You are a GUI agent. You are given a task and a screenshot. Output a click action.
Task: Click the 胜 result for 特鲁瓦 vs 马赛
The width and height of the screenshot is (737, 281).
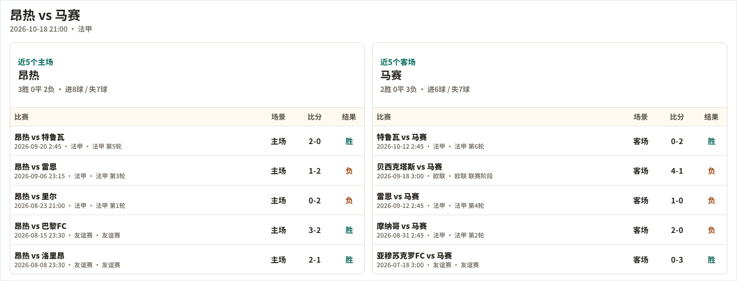(711, 141)
